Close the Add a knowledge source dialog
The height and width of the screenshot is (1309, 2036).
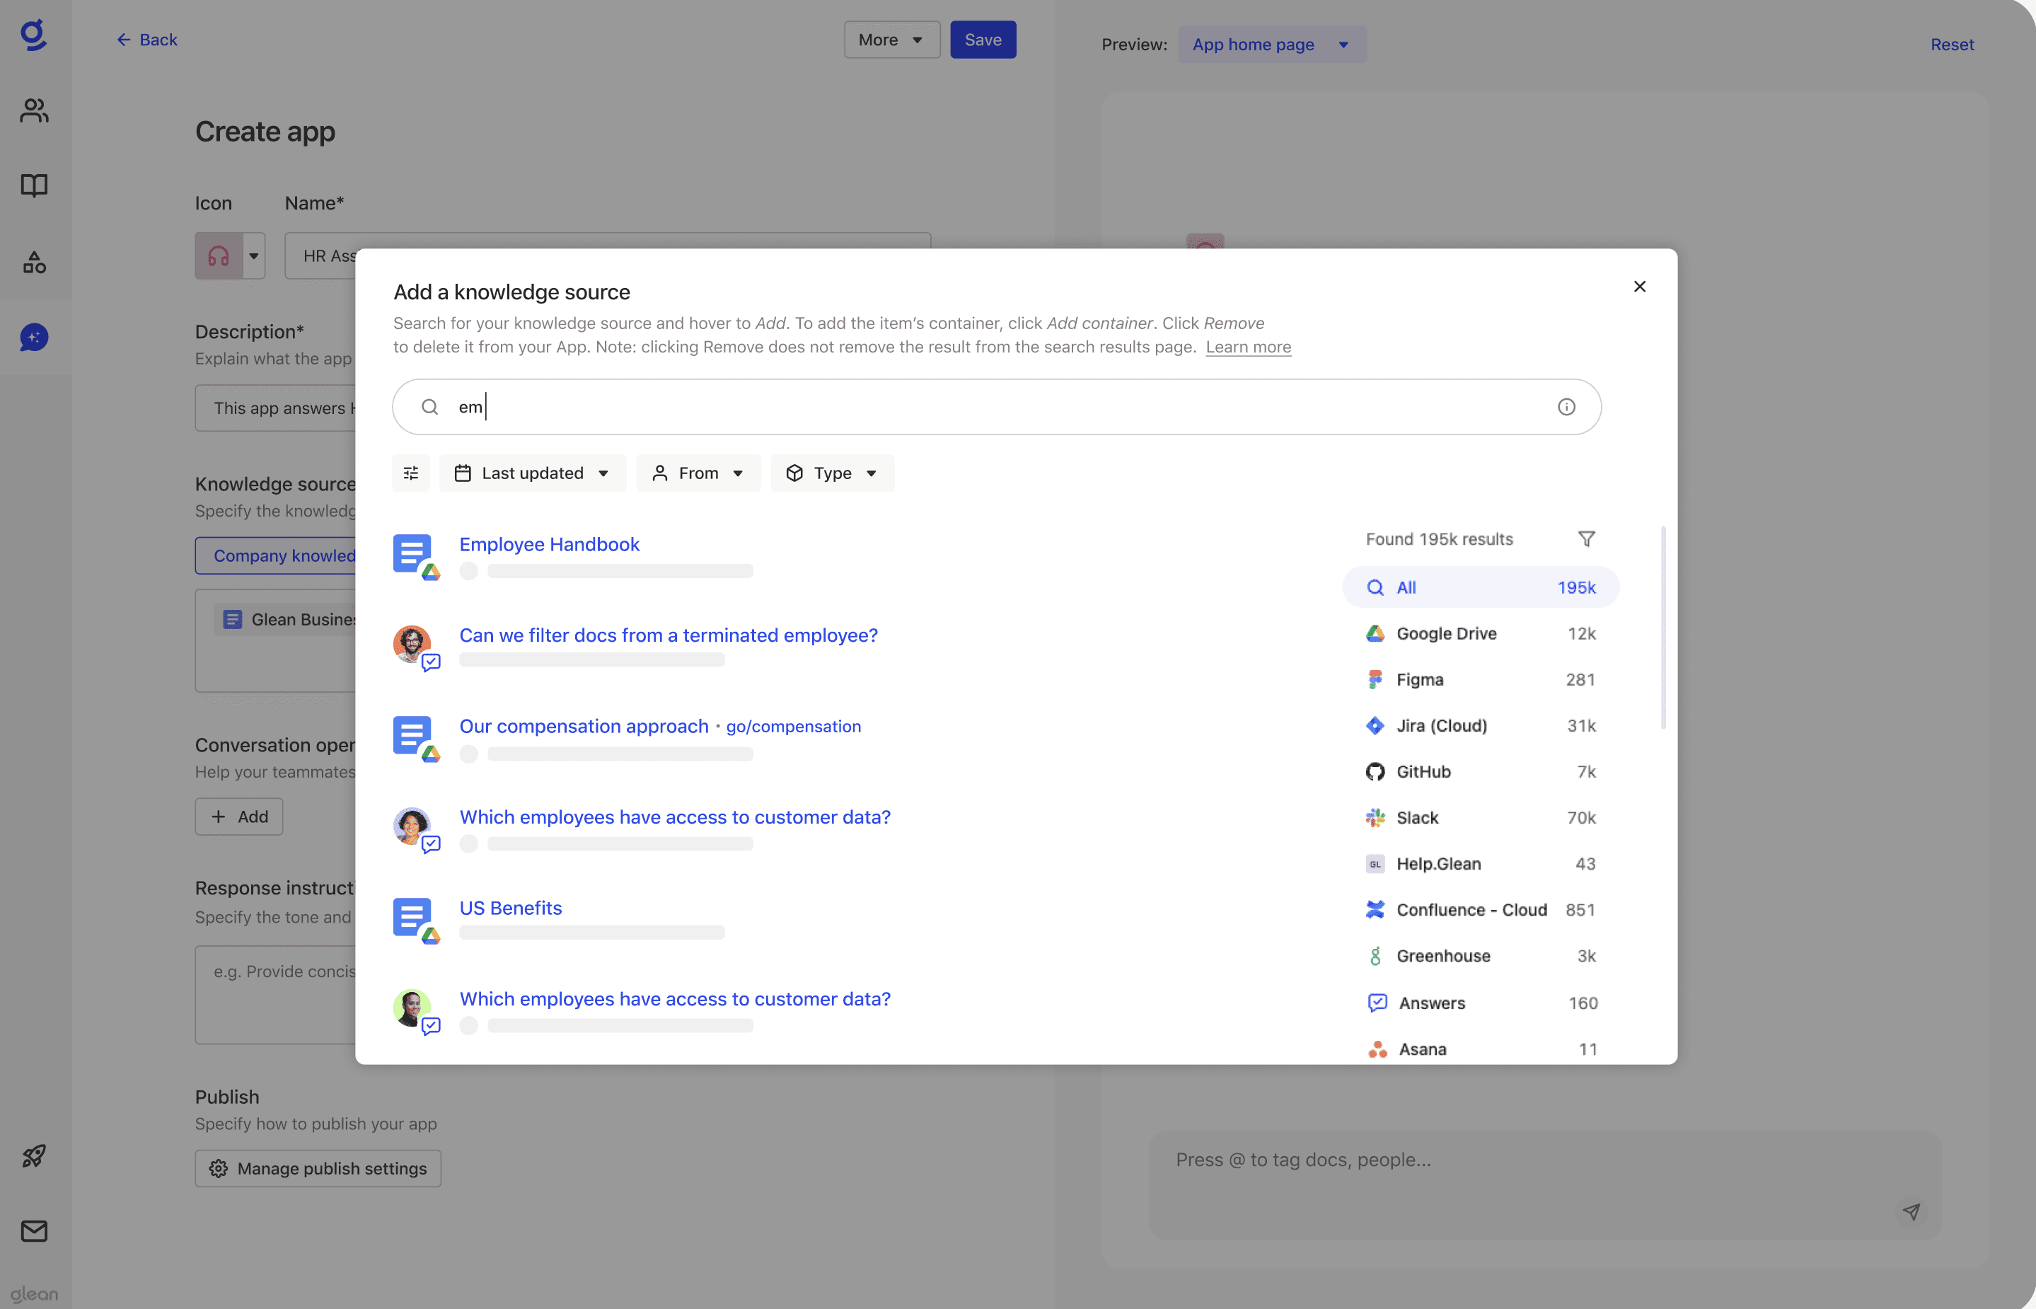[x=1639, y=287]
